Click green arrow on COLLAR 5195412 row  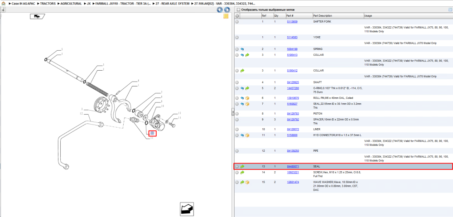tap(242, 71)
